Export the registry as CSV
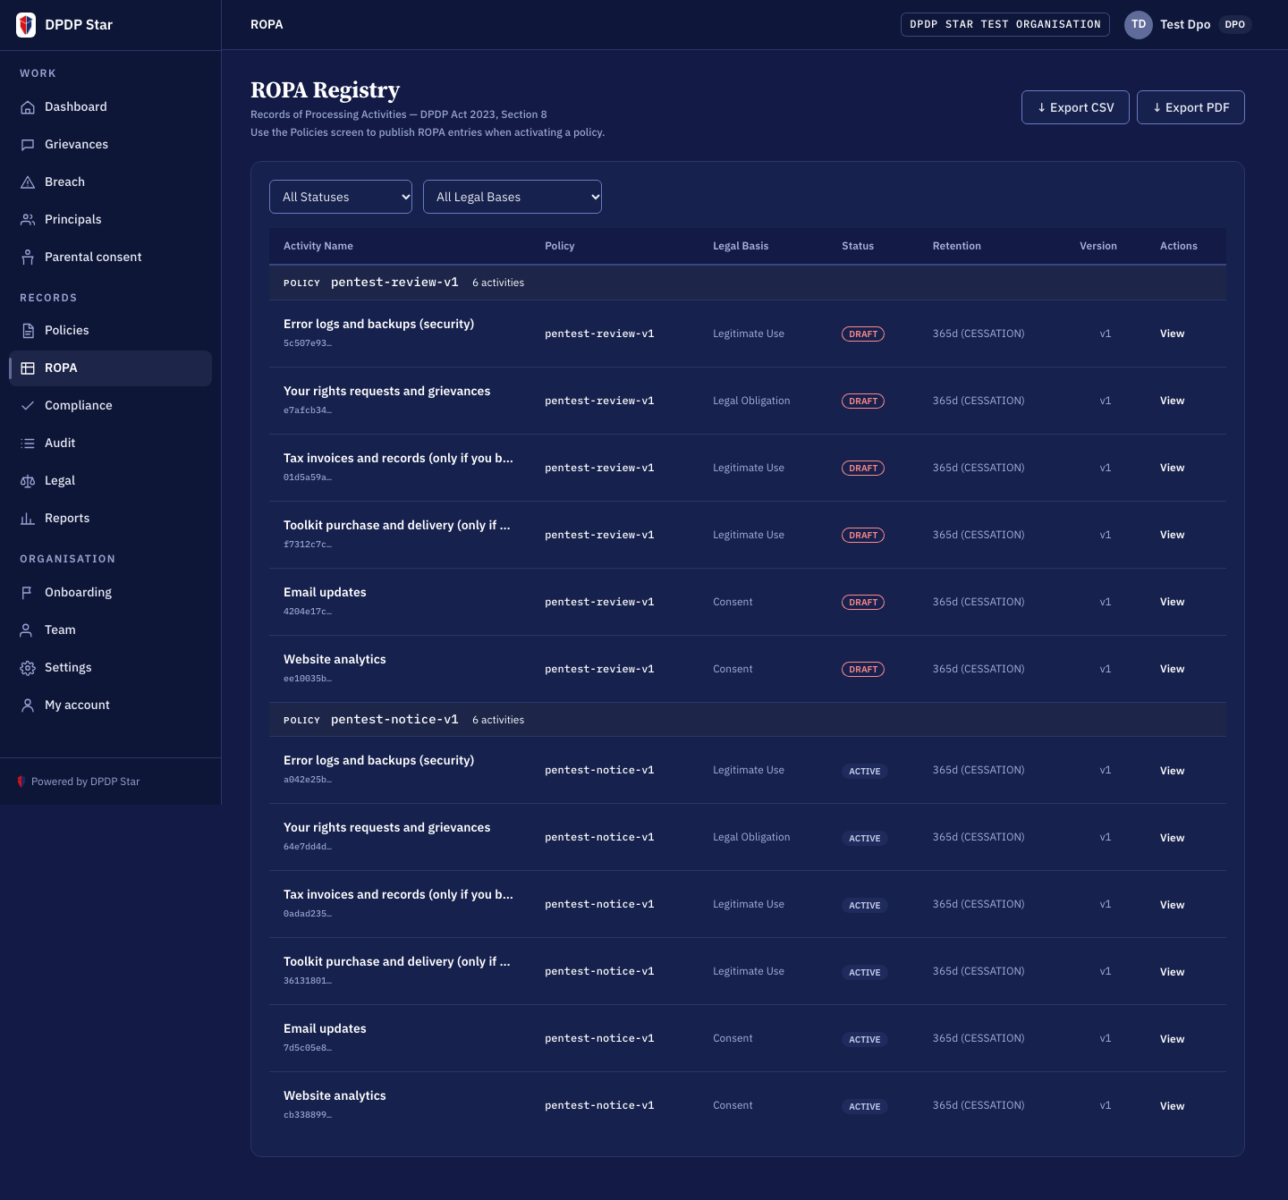 (1075, 107)
